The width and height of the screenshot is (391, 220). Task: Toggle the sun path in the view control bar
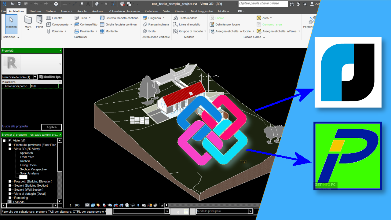(x=98, y=205)
